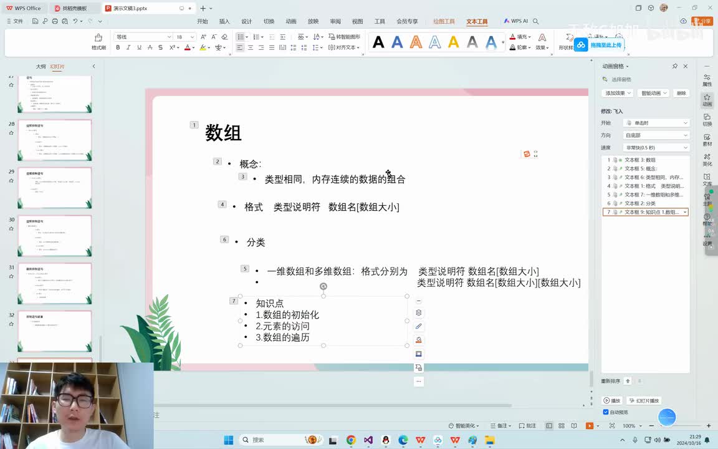Open animation speed dropdown 非常快(0.5秒)
This screenshot has width=718, height=449.
coord(656,148)
